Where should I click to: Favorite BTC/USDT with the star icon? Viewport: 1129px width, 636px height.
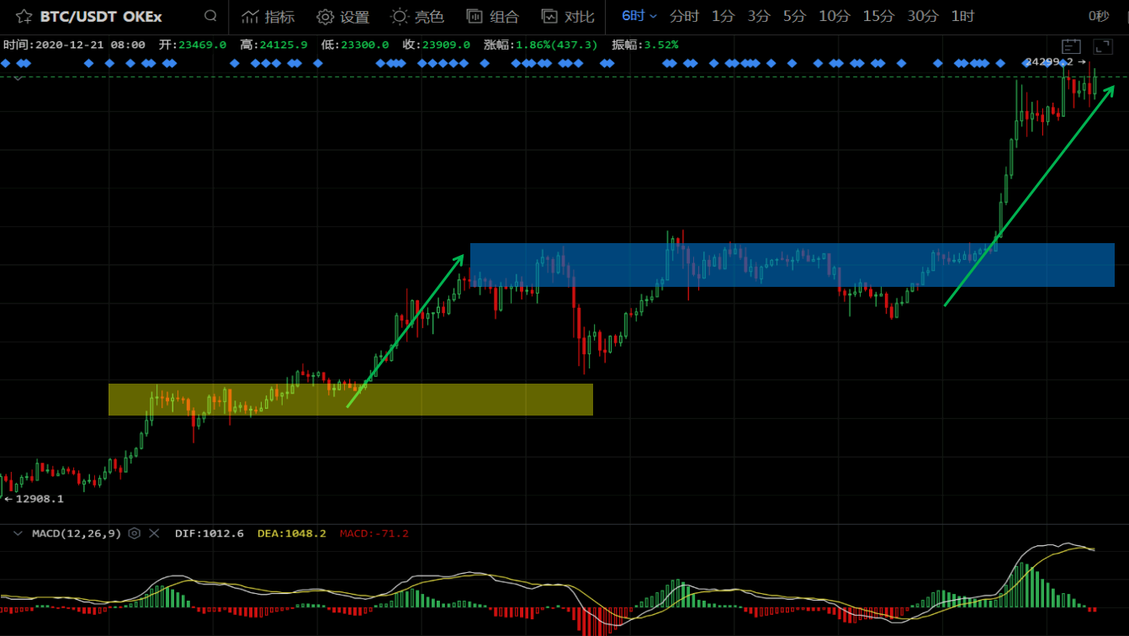(x=24, y=16)
